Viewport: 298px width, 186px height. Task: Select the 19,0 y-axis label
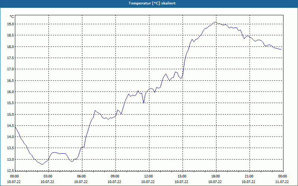pyautogui.click(x=11, y=24)
